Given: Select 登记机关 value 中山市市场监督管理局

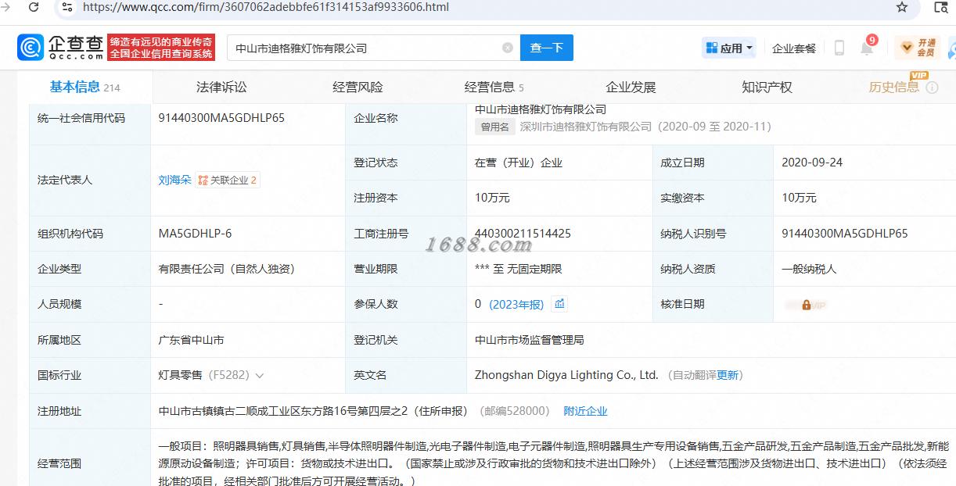Looking at the screenshot, I should [530, 340].
